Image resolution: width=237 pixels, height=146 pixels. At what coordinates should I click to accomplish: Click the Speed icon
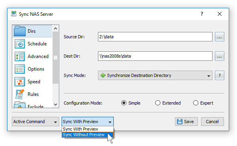coord(20,82)
